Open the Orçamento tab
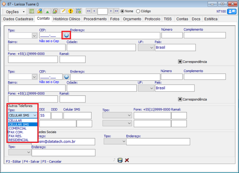This screenshot has width=239, height=173. point(132,19)
